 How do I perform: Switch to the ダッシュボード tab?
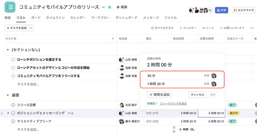pyautogui.click(x=126, y=18)
